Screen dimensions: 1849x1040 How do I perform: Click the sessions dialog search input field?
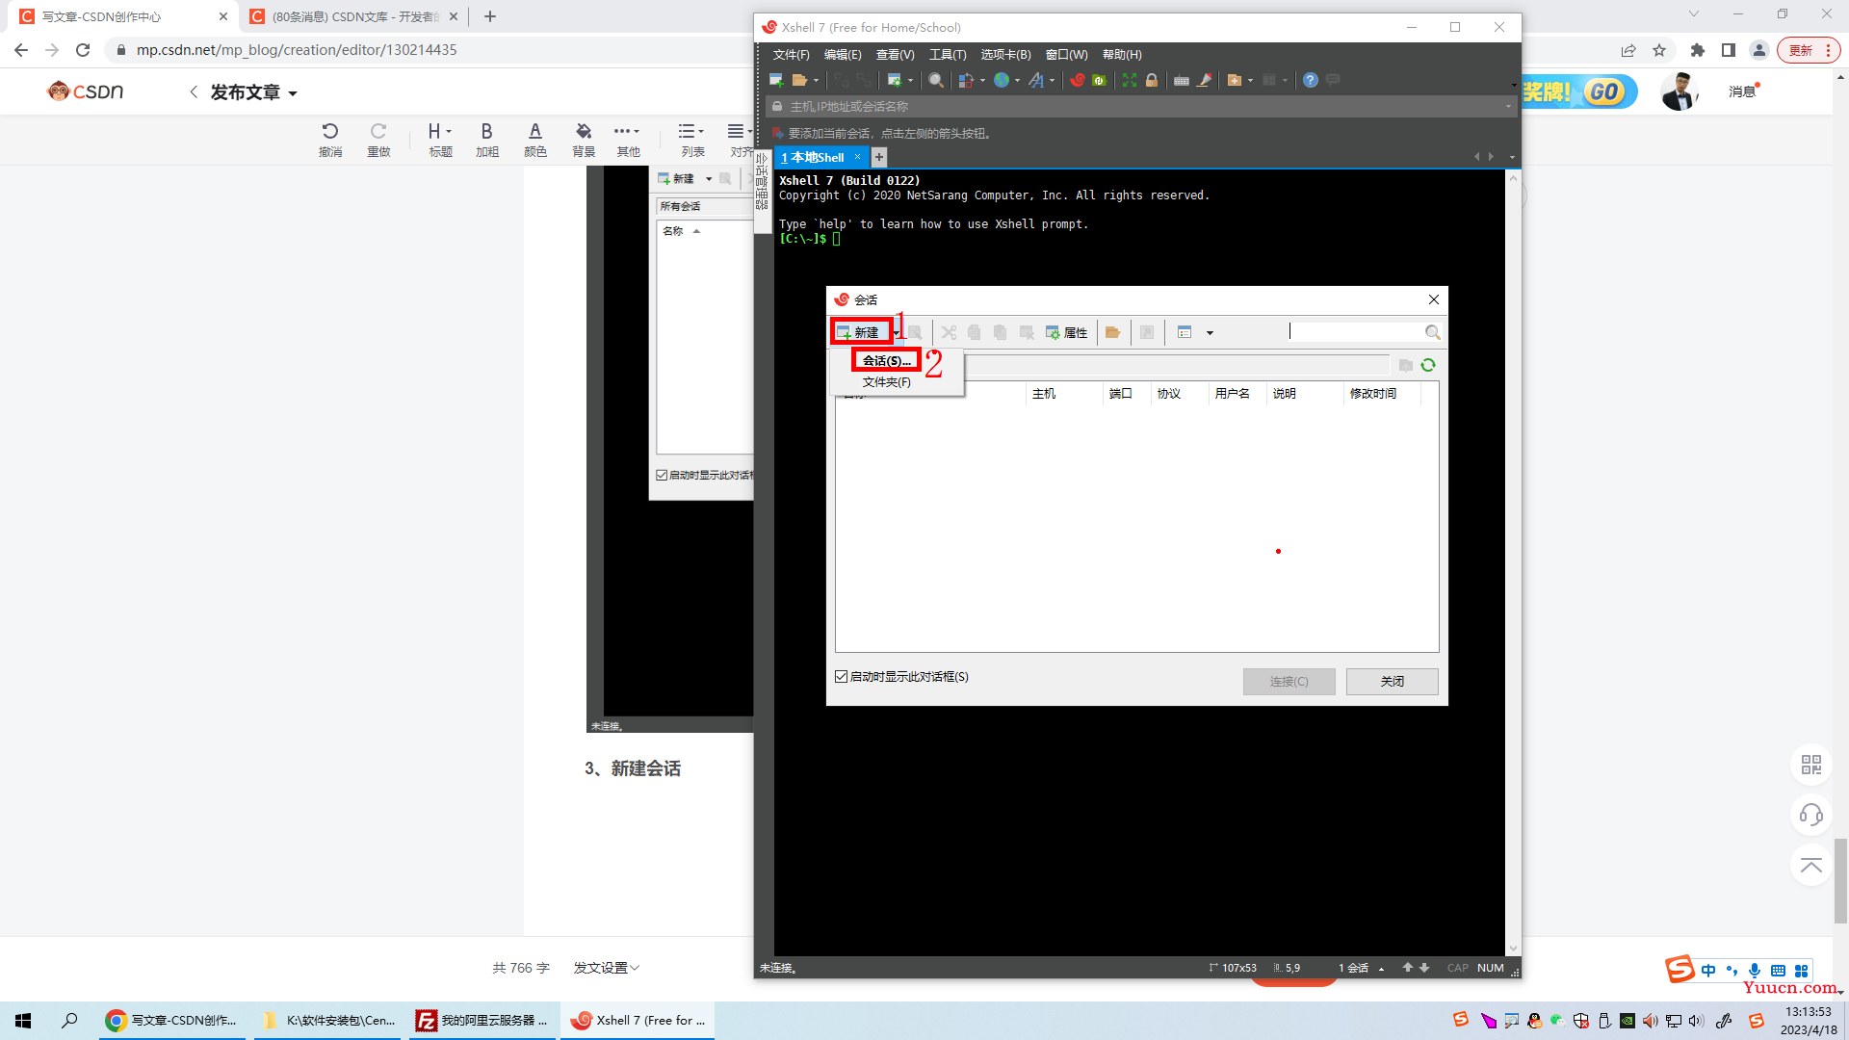(x=1356, y=332)
